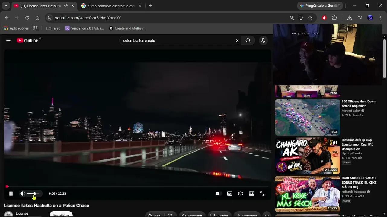This screenshot has width=387, height=217.
Task: View site information in address bar
Action: tap(50, 18)
